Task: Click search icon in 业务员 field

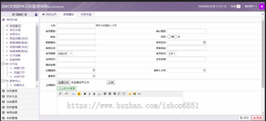Action: pyautogui.click(x=94, y=76)
